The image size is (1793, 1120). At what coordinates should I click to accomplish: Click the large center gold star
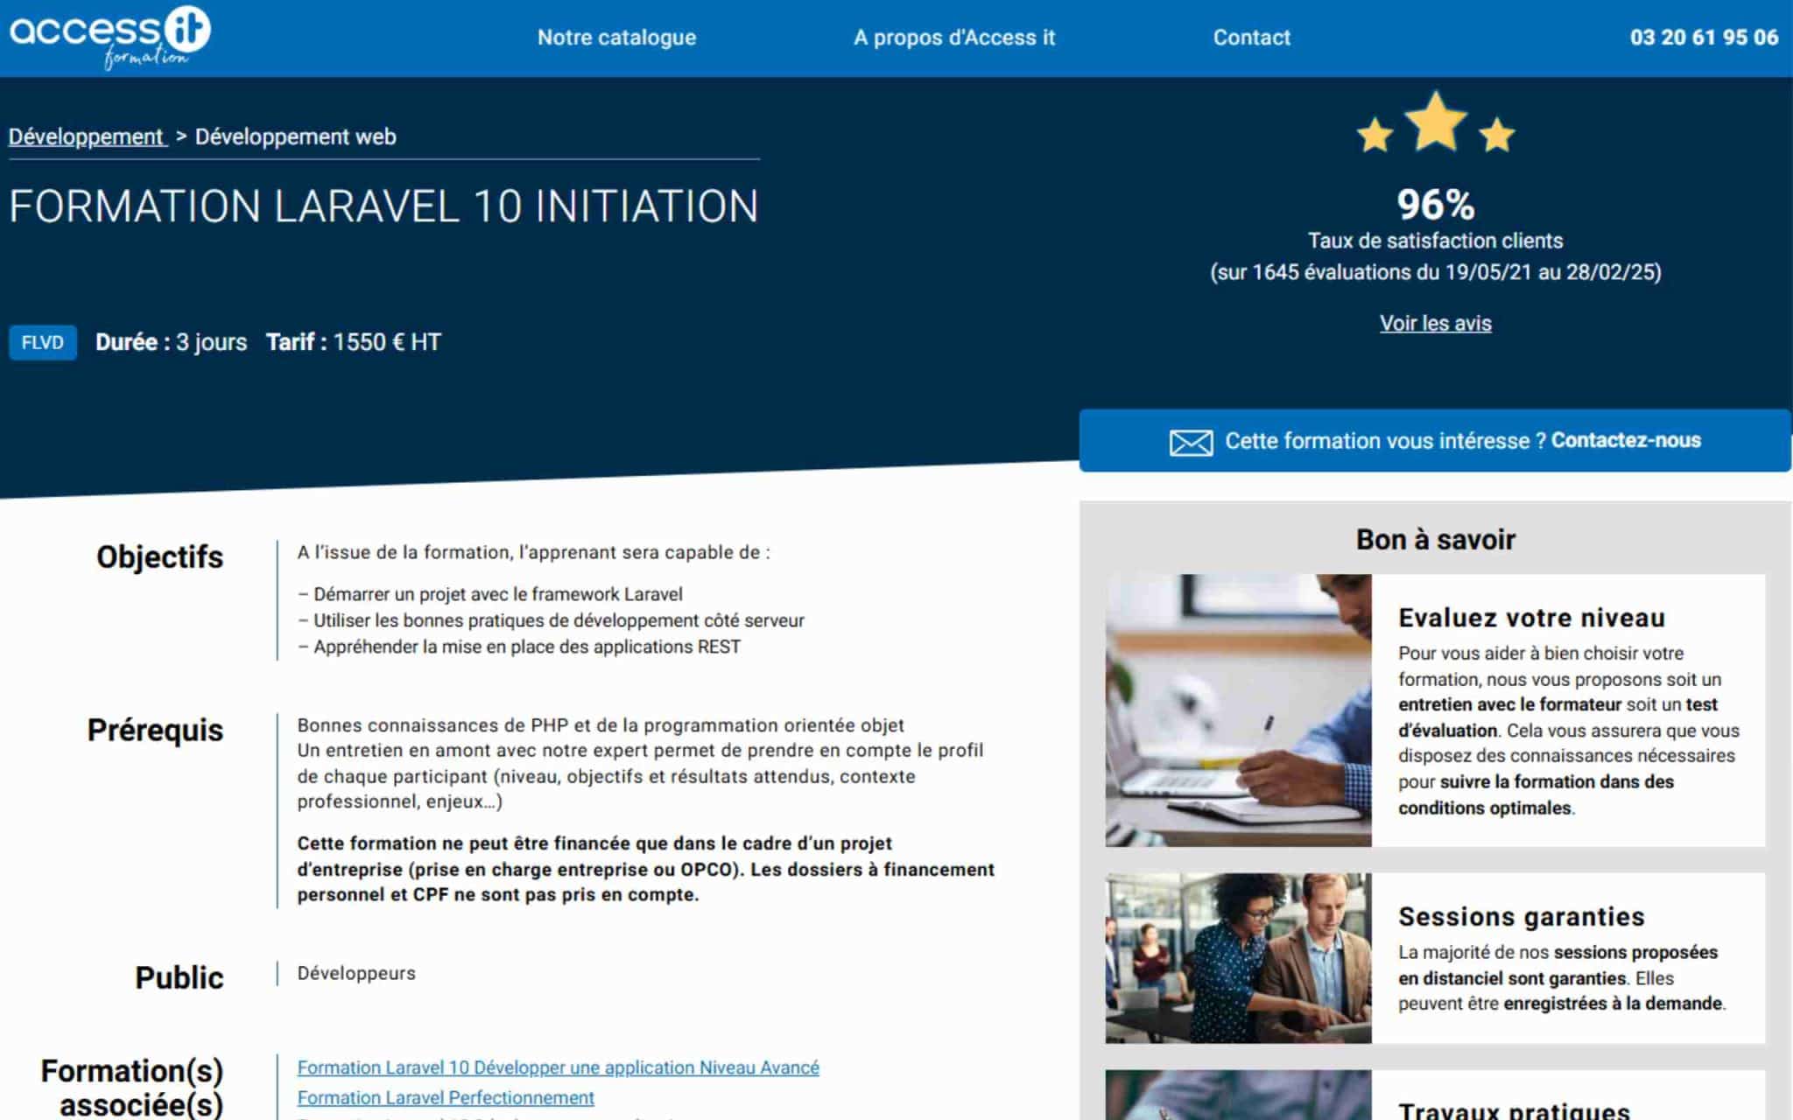point(1436,122)
